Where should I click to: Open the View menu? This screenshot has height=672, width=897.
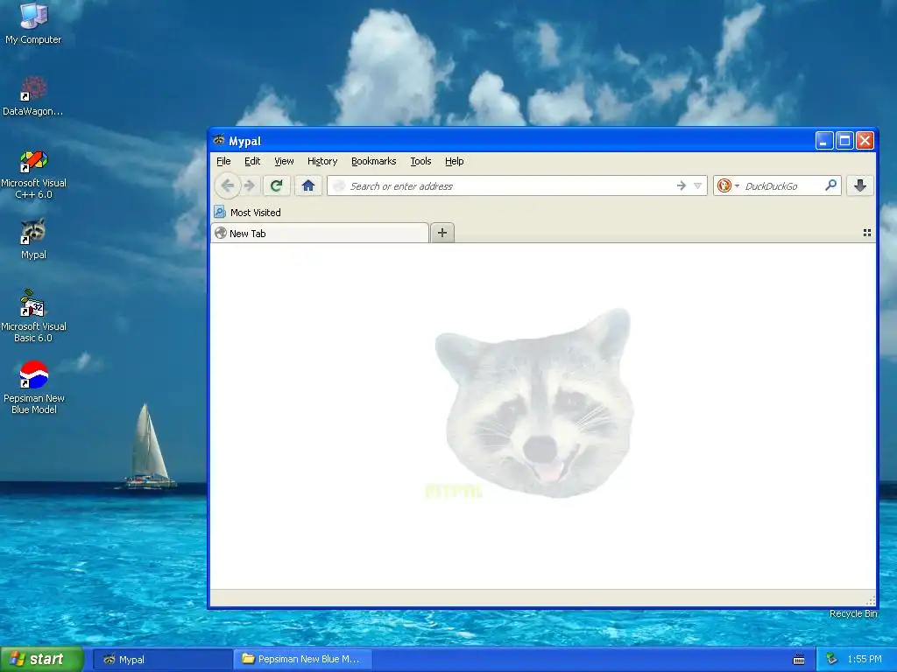(284, 161)
